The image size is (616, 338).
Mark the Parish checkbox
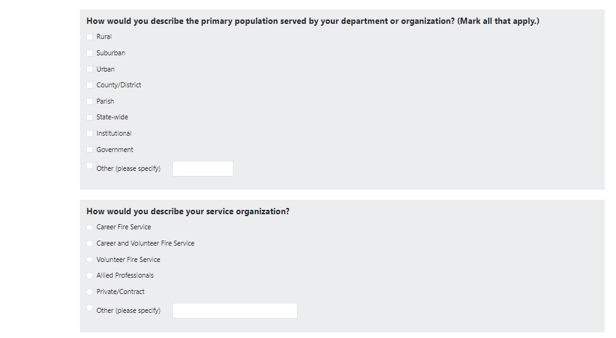coord(89,101)
